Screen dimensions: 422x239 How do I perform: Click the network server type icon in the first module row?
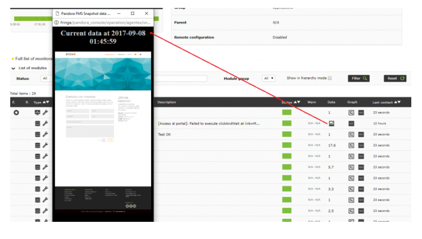pos(37,112)
